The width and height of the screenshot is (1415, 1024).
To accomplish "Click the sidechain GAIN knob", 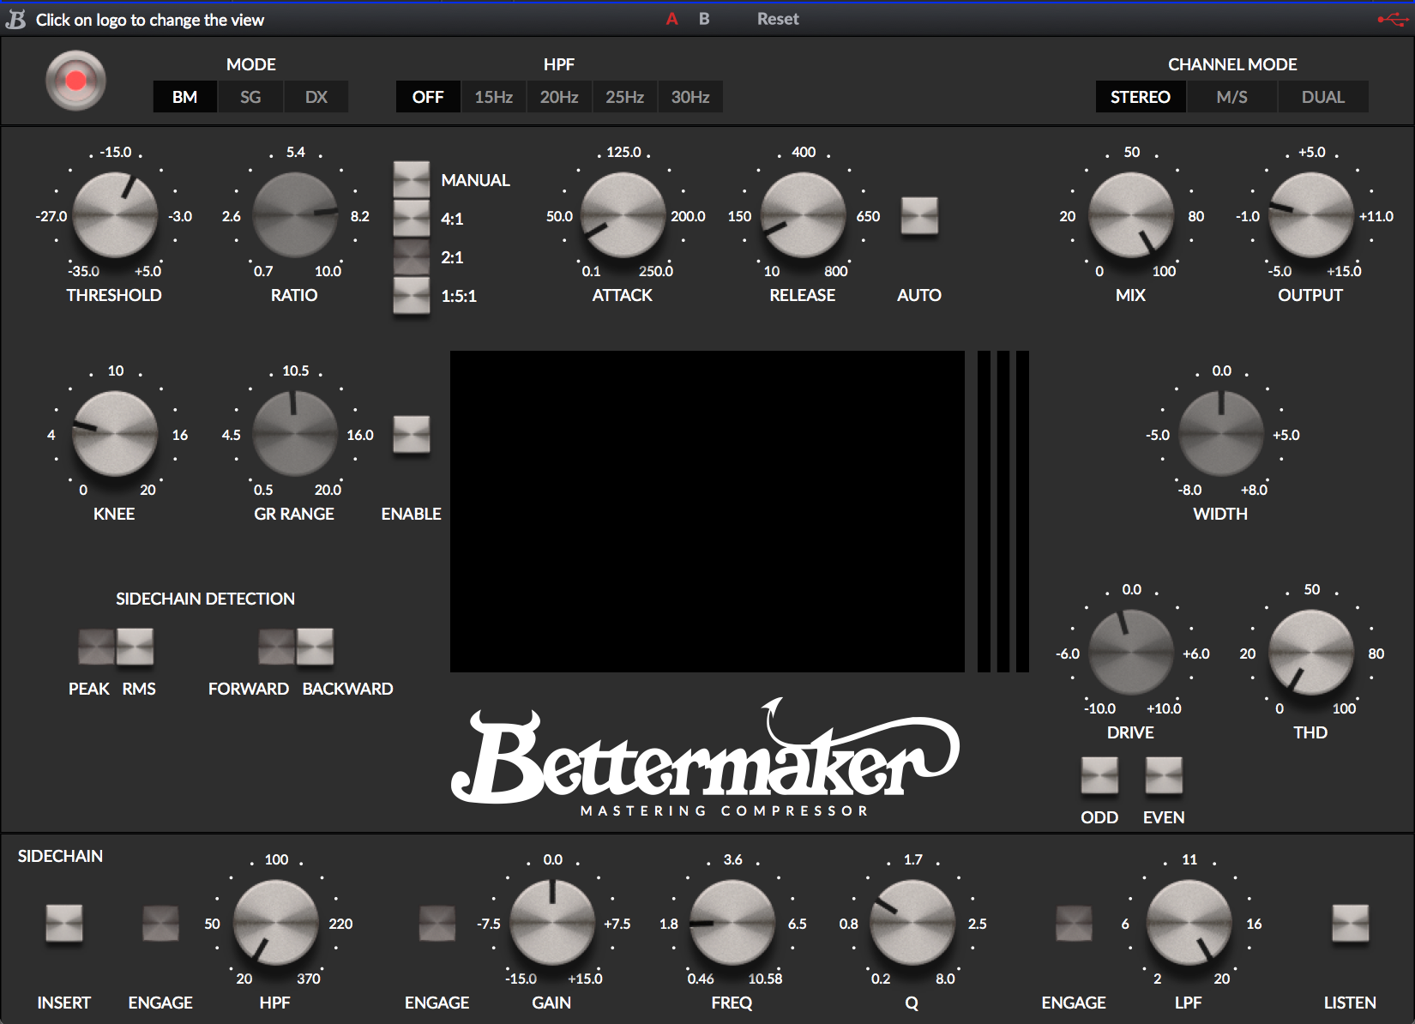I will pyautogui.click(x=552, y=923).
